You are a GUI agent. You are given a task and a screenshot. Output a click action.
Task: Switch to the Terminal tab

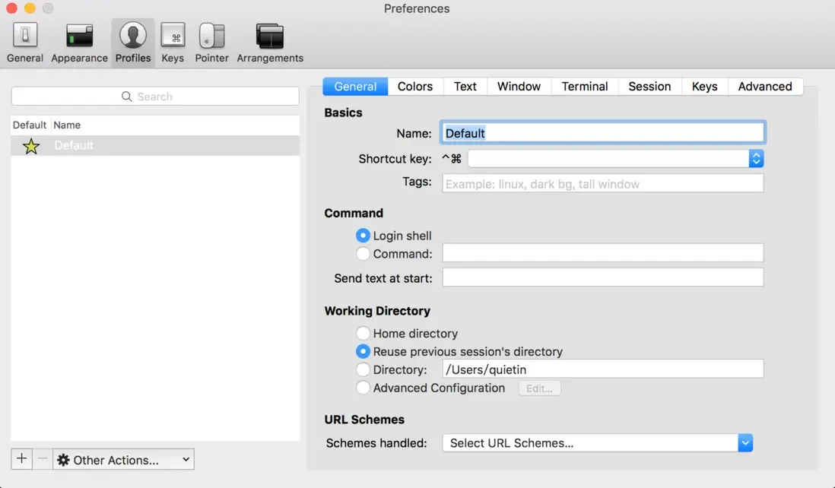point(585,86)
